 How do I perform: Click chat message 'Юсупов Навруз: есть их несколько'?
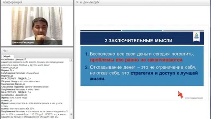(20, 81)
